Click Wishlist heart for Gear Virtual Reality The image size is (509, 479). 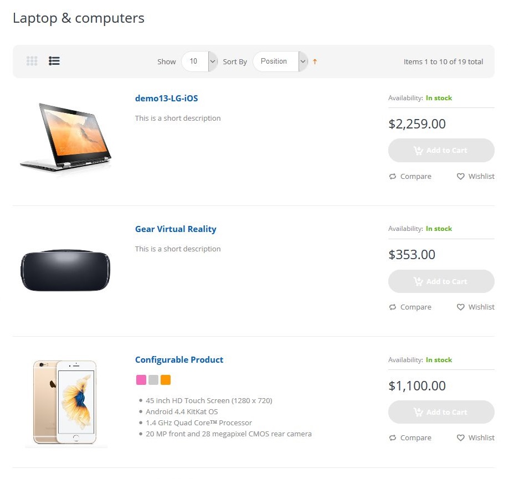[x=461, y=307]
